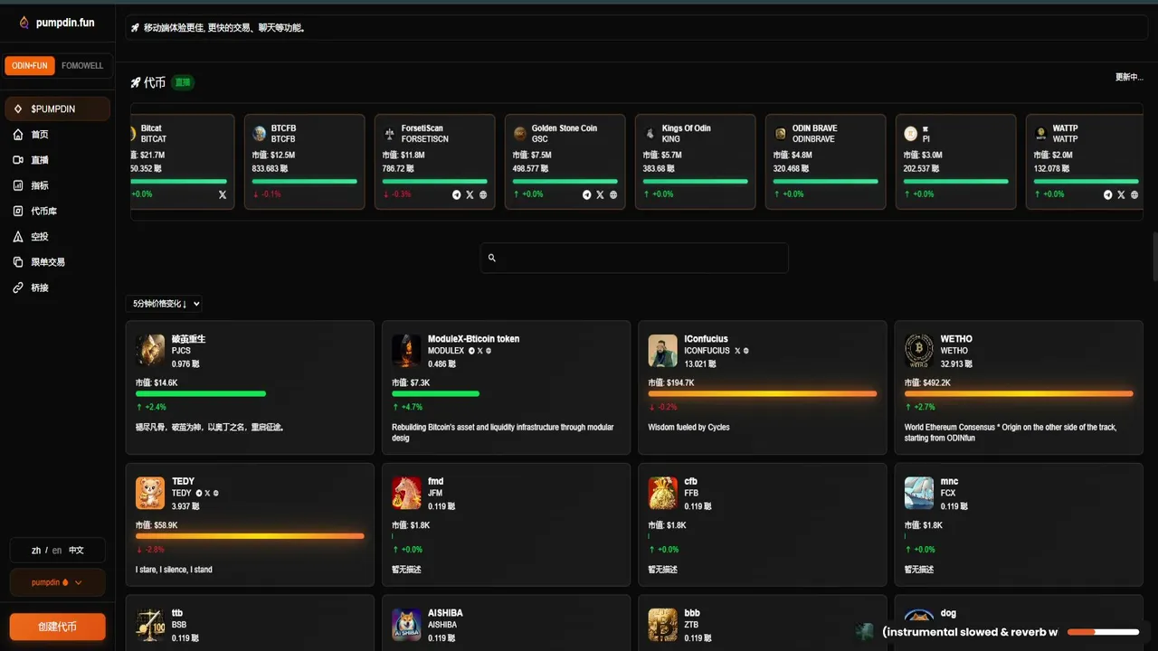The width and height of the screenshot is (1158, 651).
Task: Open MODULEX X (Twitter) icon
Action: [x=479, y=351]
